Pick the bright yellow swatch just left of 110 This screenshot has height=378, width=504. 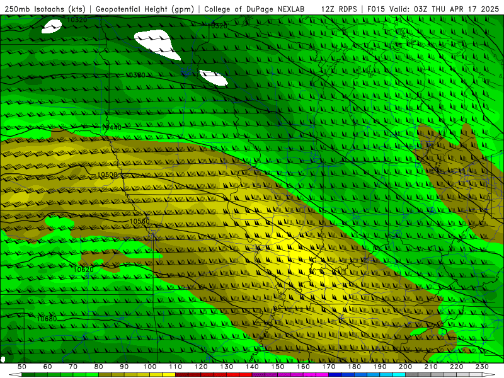169,375
